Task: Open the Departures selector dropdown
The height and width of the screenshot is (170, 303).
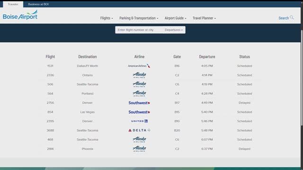Action: (x=174, y=30)
